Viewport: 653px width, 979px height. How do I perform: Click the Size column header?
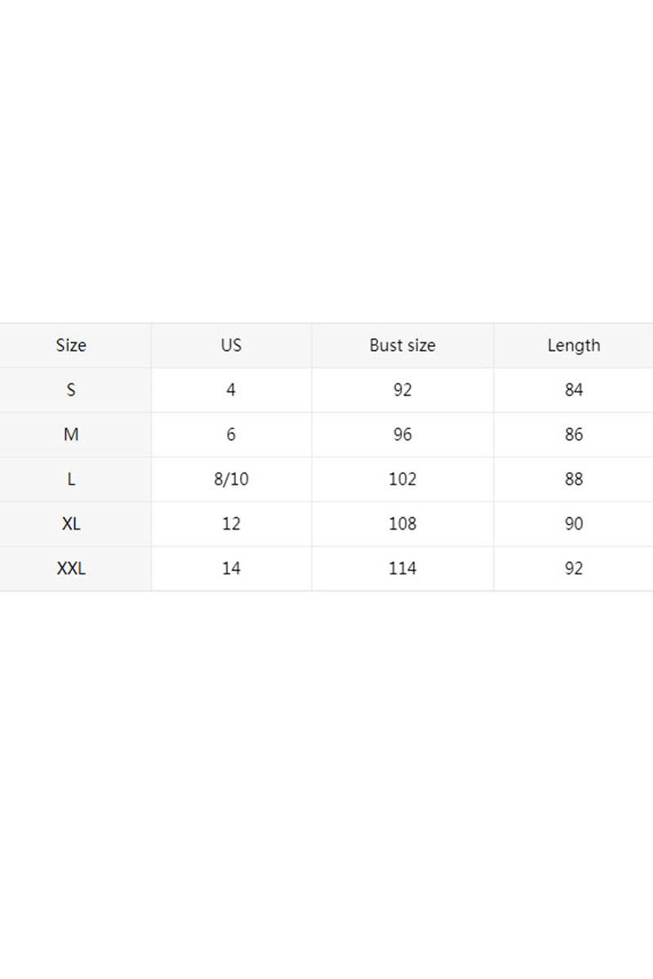click(x=71, y=345)
